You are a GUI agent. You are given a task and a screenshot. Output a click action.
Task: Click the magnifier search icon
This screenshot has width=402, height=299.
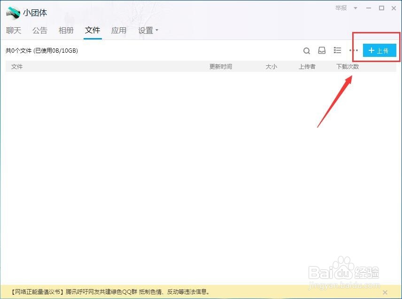click(307, 50)
